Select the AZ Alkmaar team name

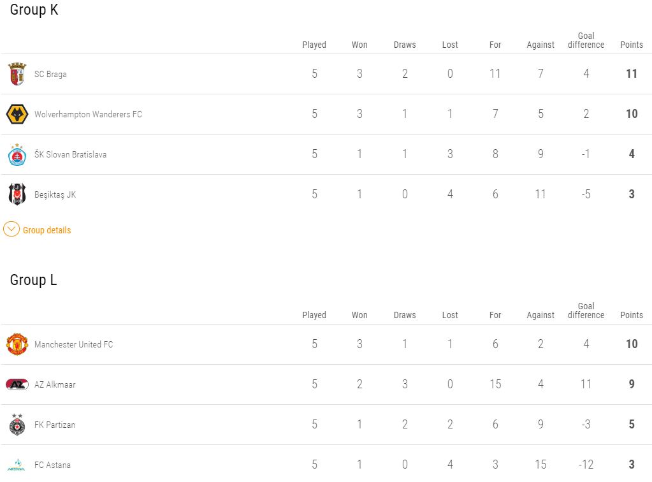(x=55, y=384)
